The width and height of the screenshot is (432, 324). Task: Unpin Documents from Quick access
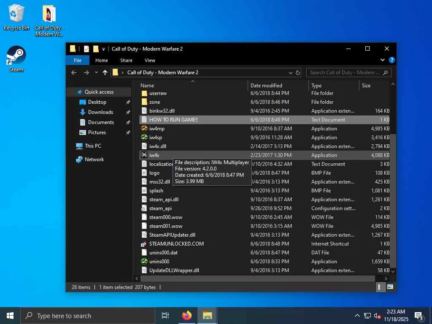[x=128, y=122]
